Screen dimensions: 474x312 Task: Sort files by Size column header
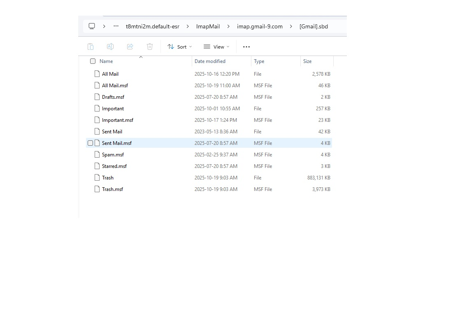pyautogui.click(x=307, y=61)
